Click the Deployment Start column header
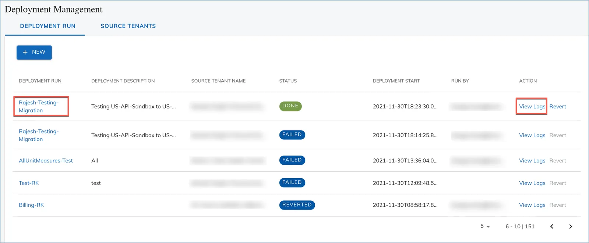The height and width of the screenshot is (243, 589). point(396,81)
